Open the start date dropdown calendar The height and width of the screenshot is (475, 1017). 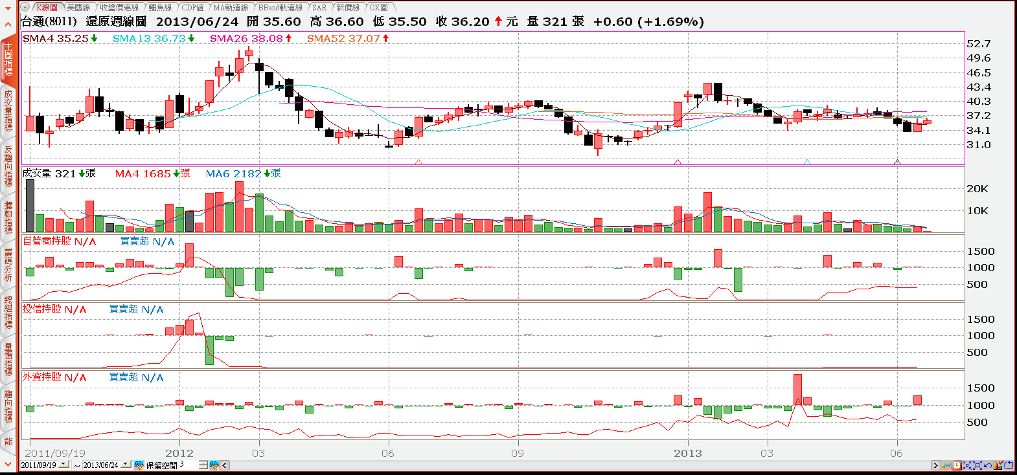[63, 465]
